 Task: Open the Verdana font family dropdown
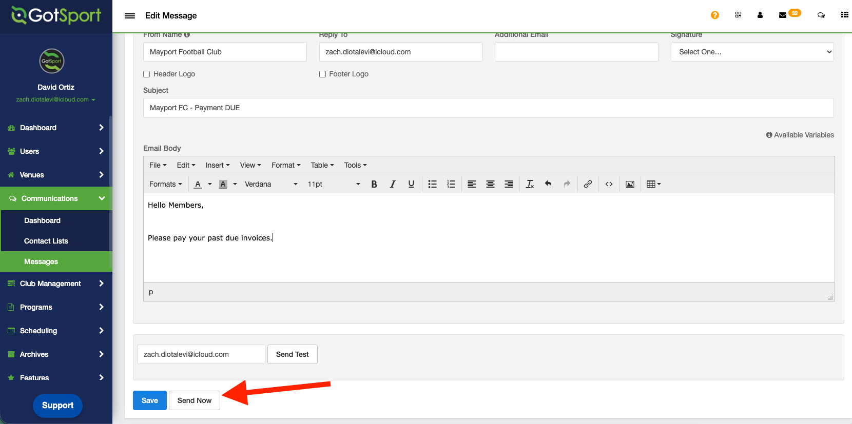(271, 184)
